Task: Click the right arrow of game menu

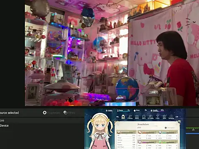Action: coord(177,117)
